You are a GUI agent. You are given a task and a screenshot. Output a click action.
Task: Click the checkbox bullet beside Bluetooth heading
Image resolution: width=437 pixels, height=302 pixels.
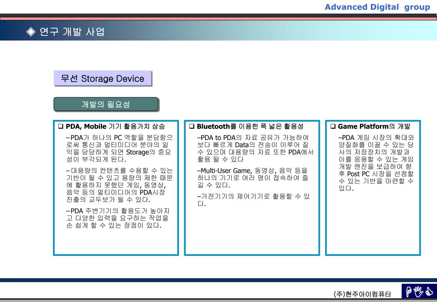pos(191,126)
